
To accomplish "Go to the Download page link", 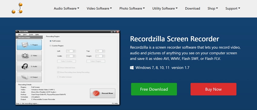I will tap(193, 8).
